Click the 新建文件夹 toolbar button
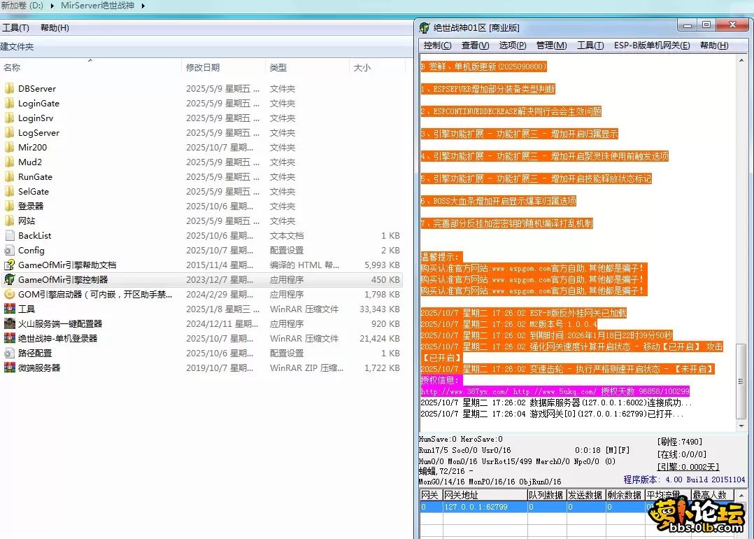This screenshot has width=754, height=539. pyautogui.click(x=17, y=47)
